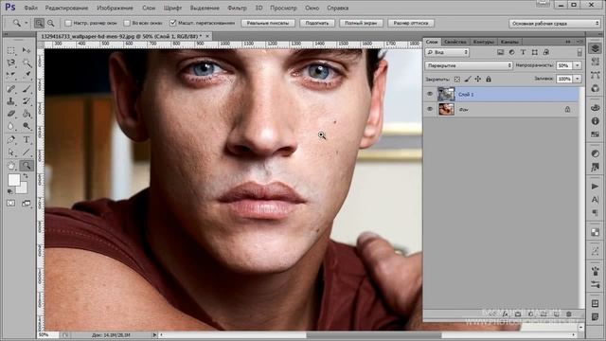606x341 pixels.
Task: Toggle lock image pixels brush icon
Action: point(468,80)
